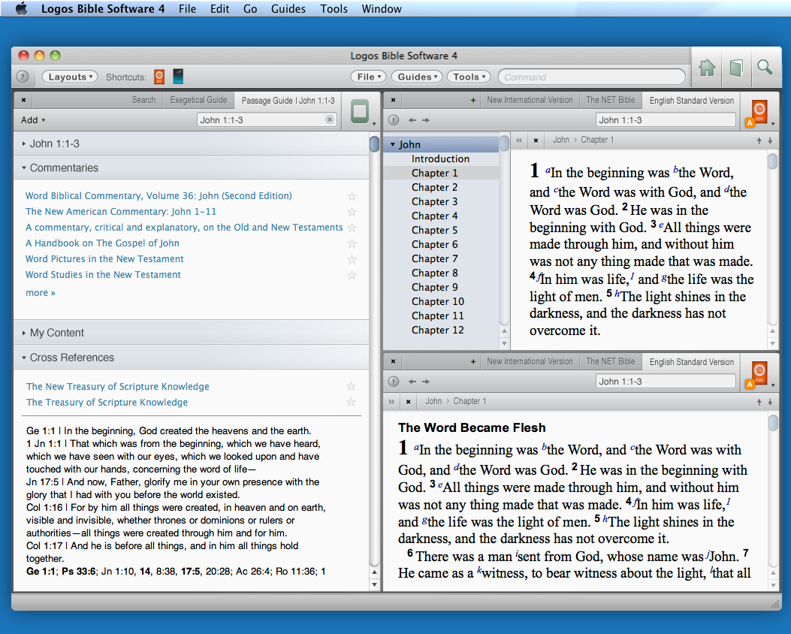Star Word Studies in the New Testament

(x=352, y=275)
